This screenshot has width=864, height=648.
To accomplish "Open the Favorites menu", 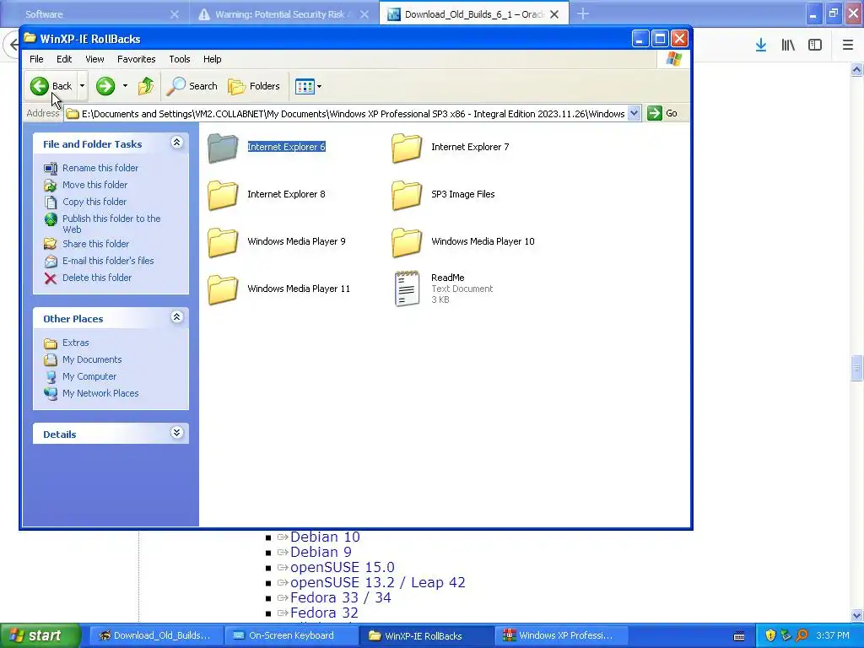I will coord(136,59).
